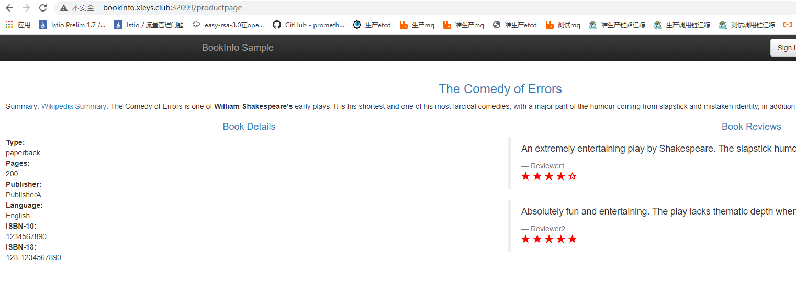Open the 准生产mq bookmark

[x=463, y=25]
